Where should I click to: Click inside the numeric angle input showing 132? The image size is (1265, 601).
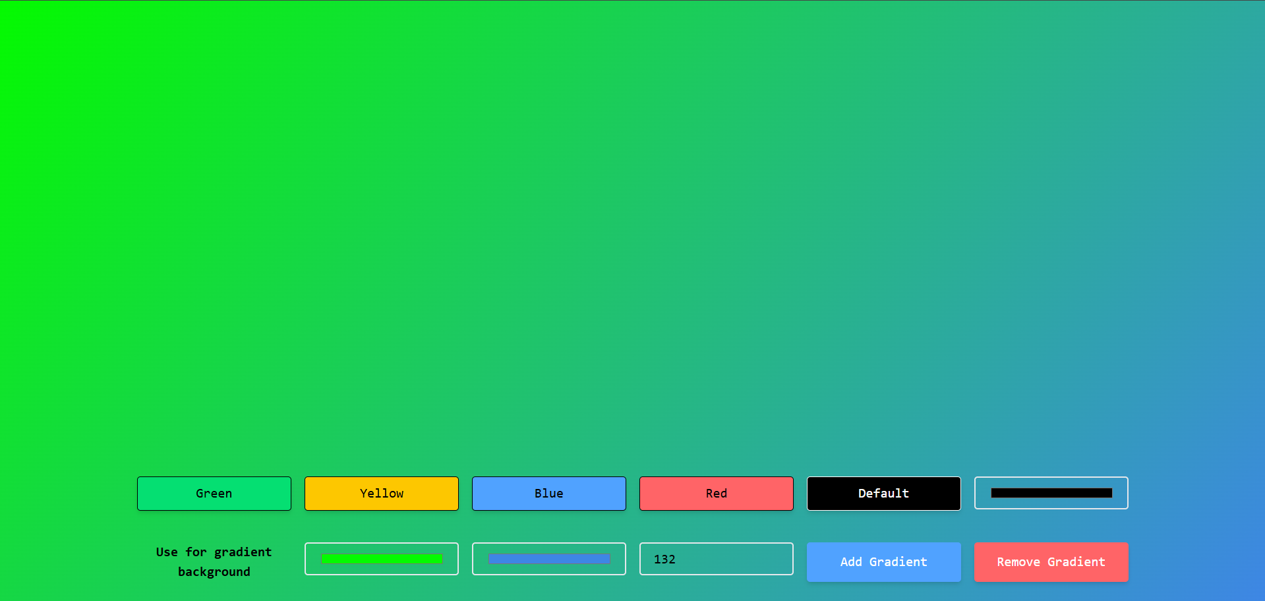(x=716, y=559)
